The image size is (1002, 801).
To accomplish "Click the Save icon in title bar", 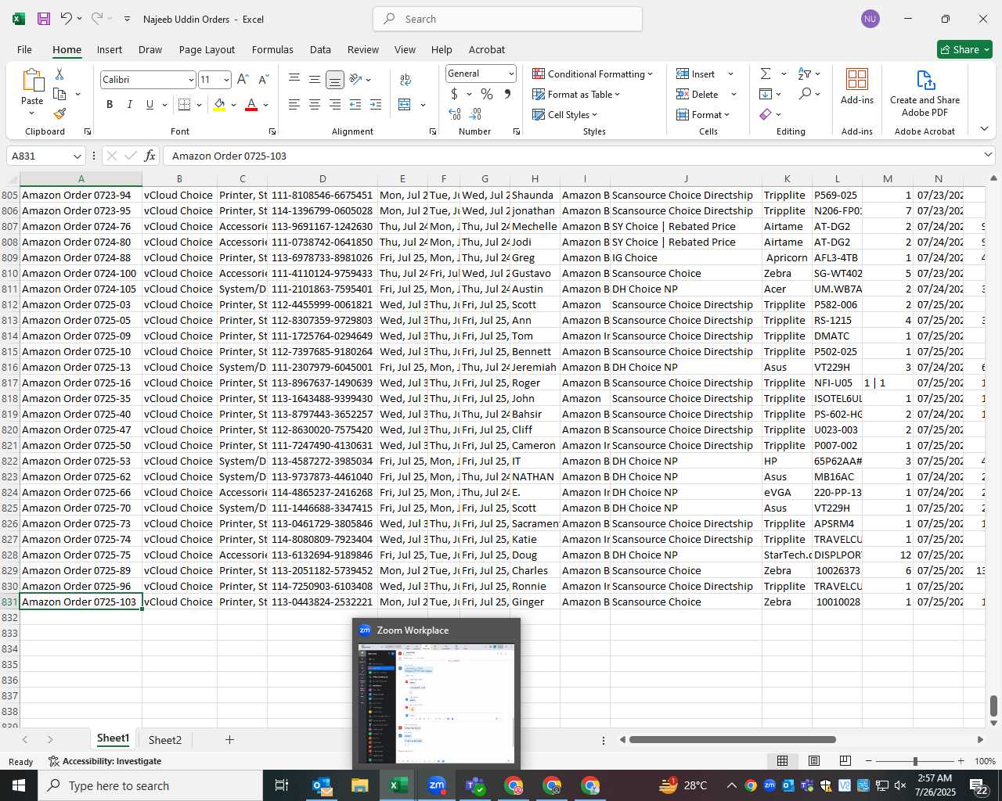I will click(44, 19).
